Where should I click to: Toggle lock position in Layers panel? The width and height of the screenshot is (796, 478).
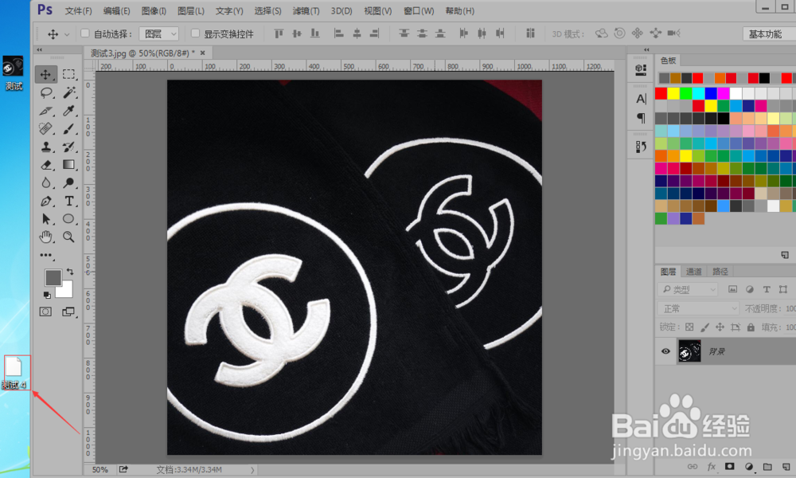pyautogui.click(x=720, y=327)
